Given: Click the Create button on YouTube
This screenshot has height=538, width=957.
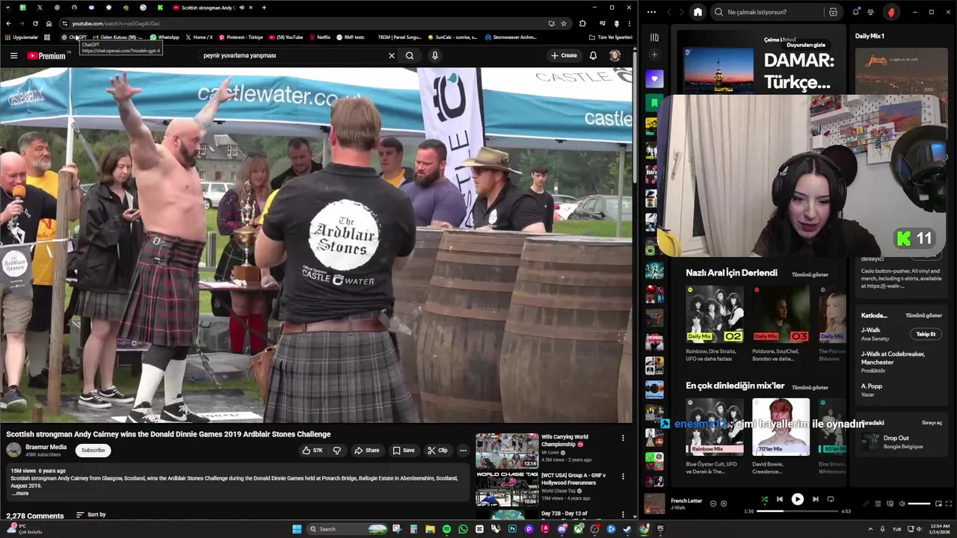Looking at the screenshot, I should (x=564, y=55).
